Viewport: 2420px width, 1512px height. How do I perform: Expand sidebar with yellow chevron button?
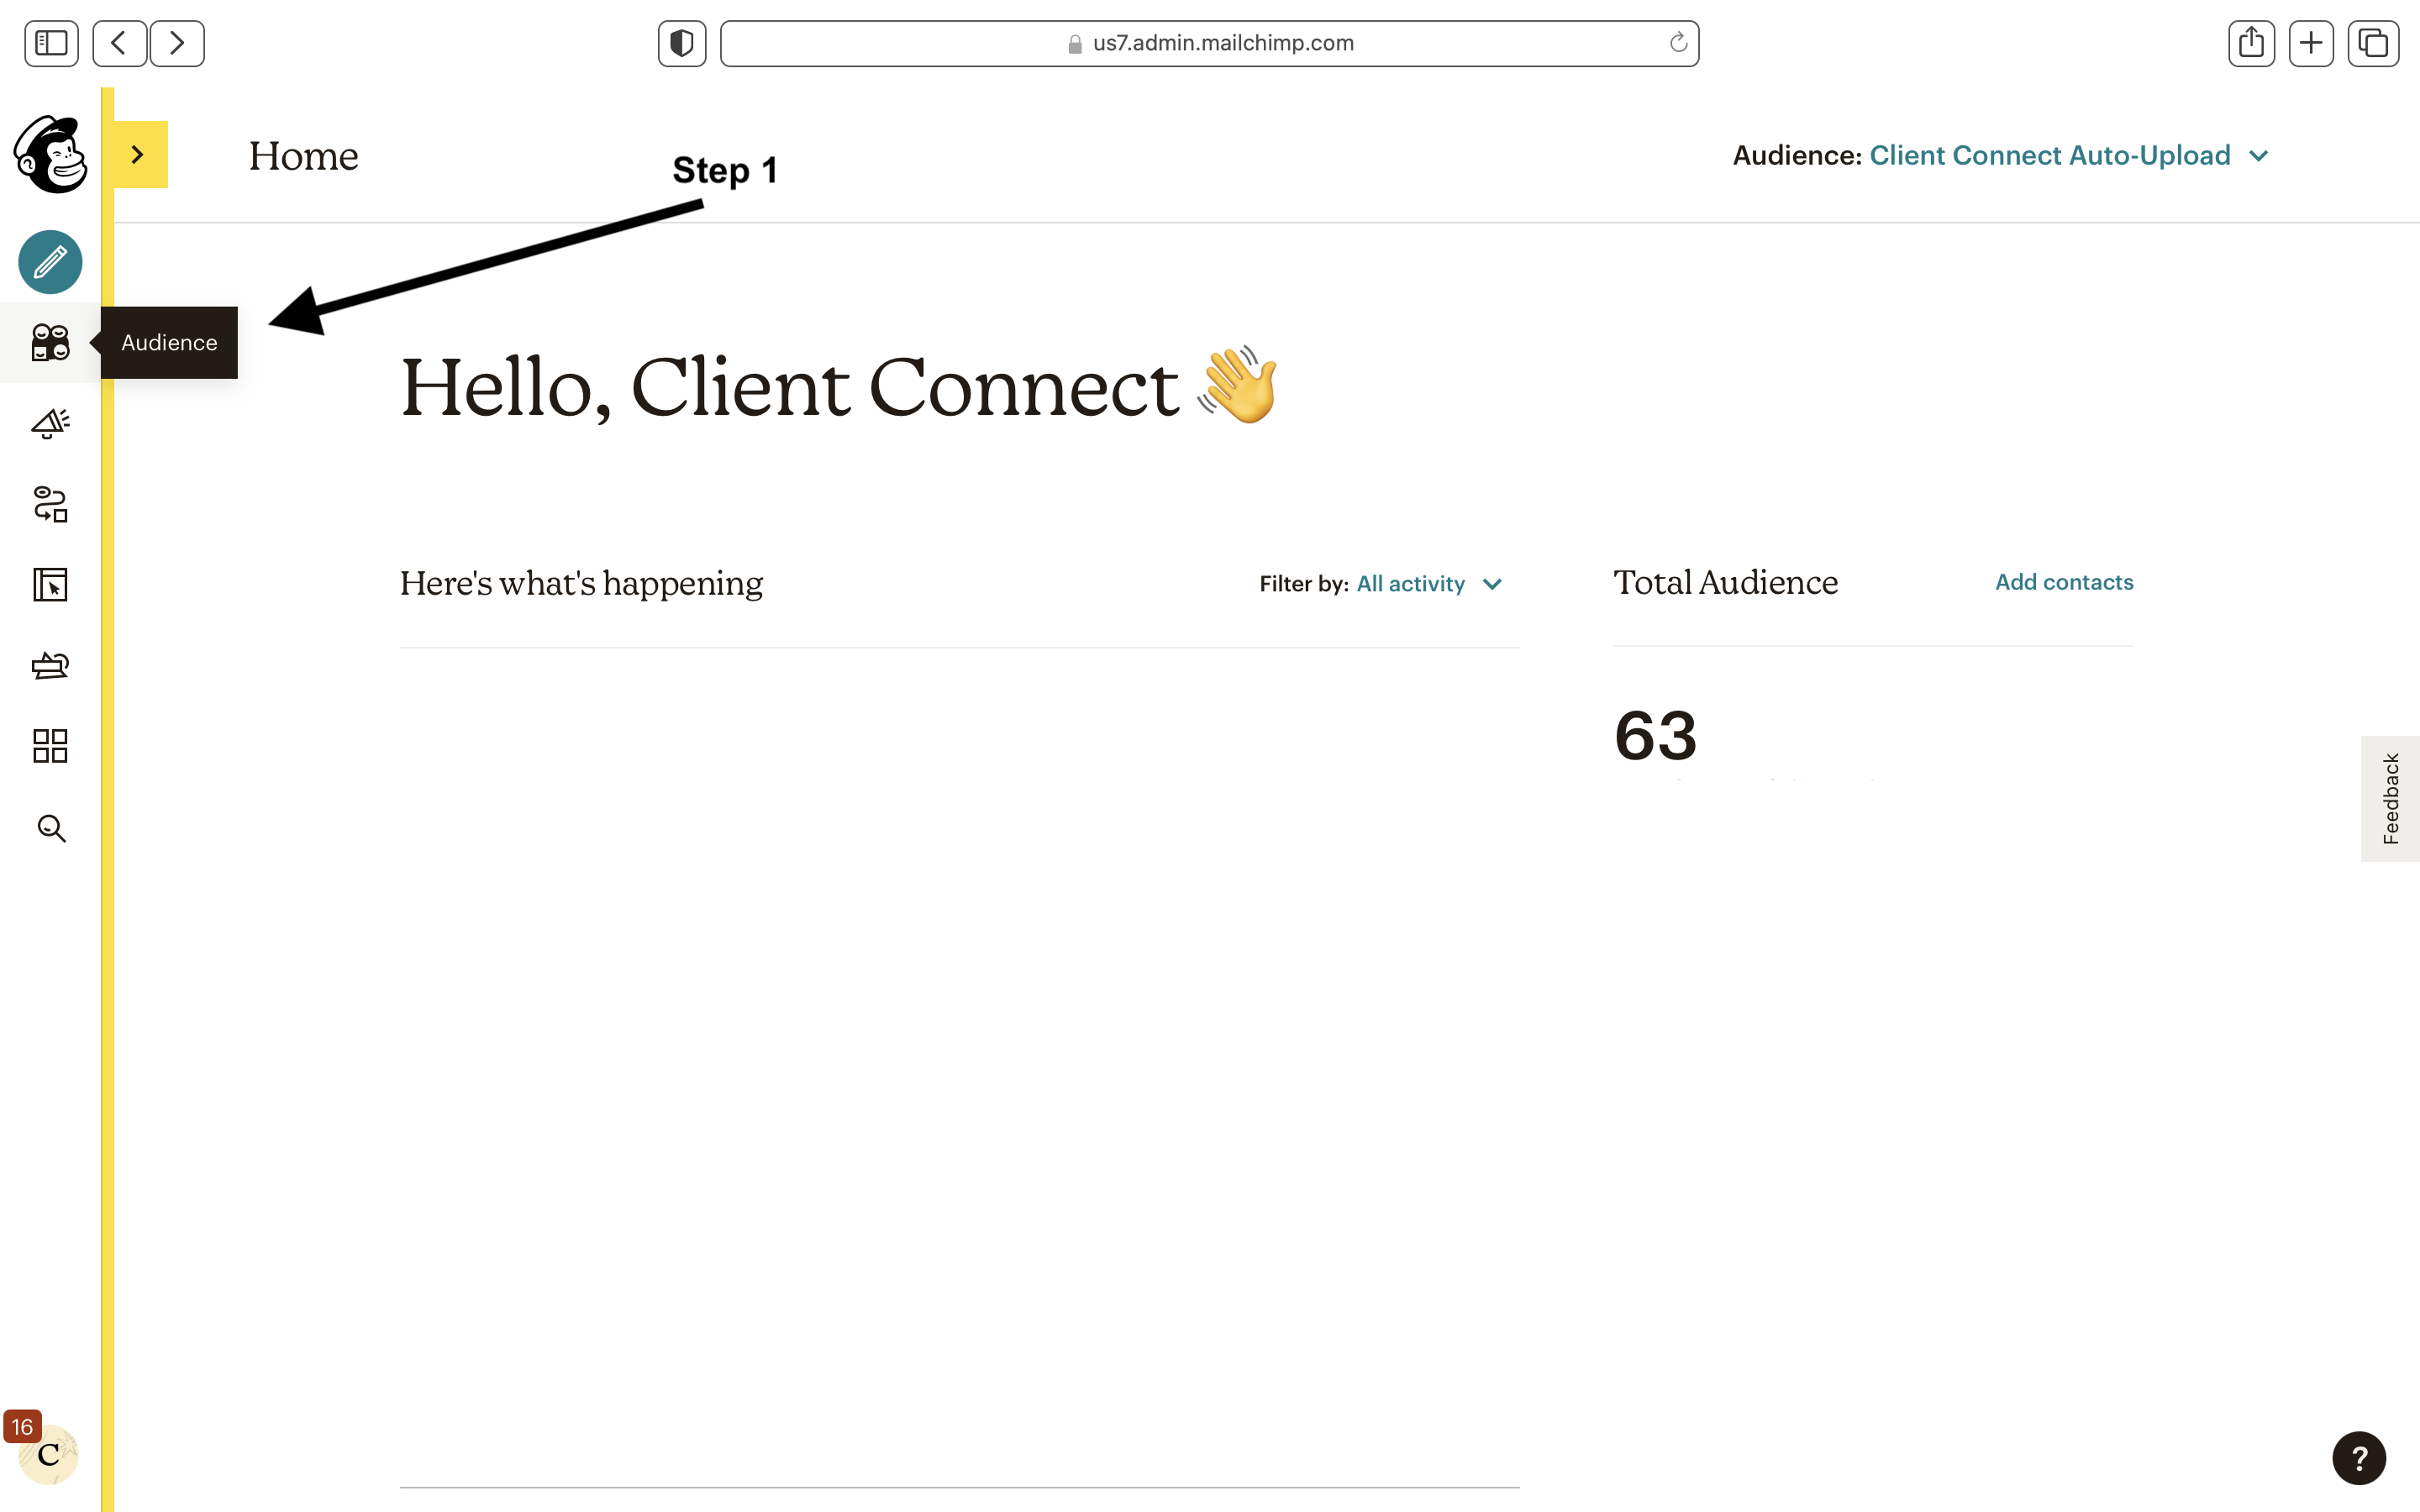tap(139, 154)
